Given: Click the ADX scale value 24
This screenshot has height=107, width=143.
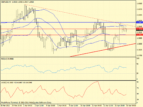Looking at the screenshot, I should (x=138, y=100).
